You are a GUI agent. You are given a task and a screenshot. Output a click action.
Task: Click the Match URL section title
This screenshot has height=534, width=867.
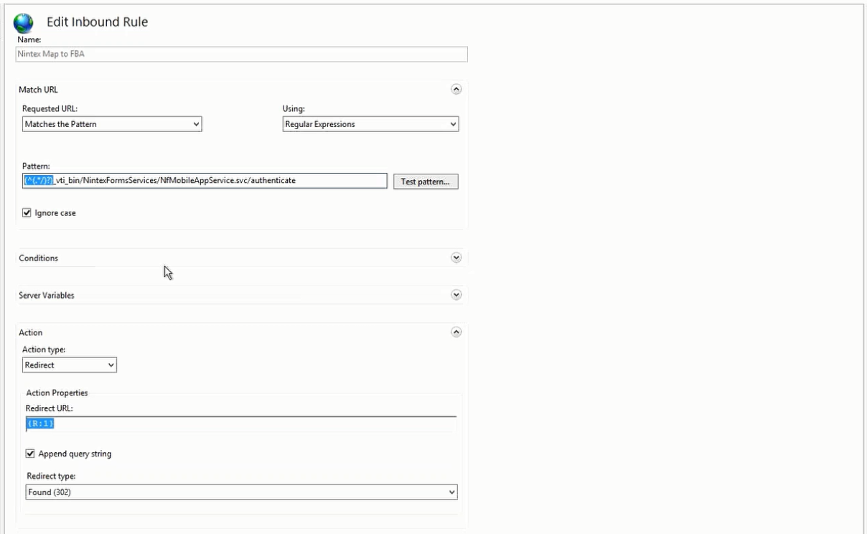[x=38, y=90]
